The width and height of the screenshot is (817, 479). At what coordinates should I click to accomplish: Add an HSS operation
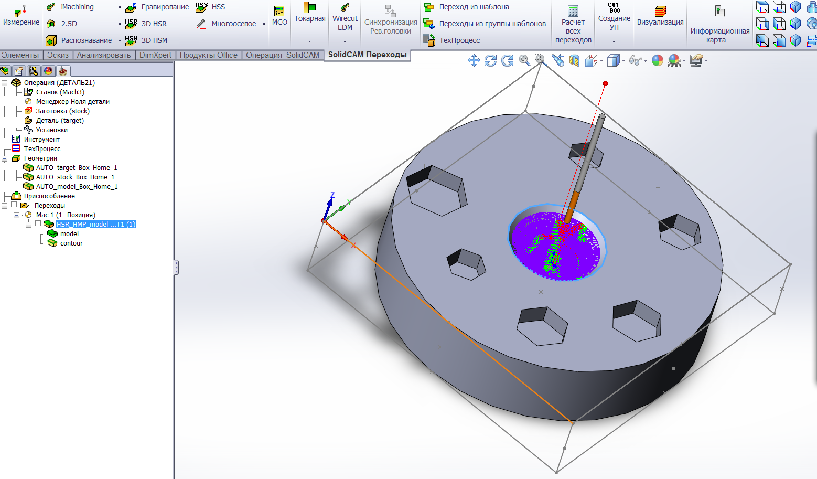[x=210, y=7]
